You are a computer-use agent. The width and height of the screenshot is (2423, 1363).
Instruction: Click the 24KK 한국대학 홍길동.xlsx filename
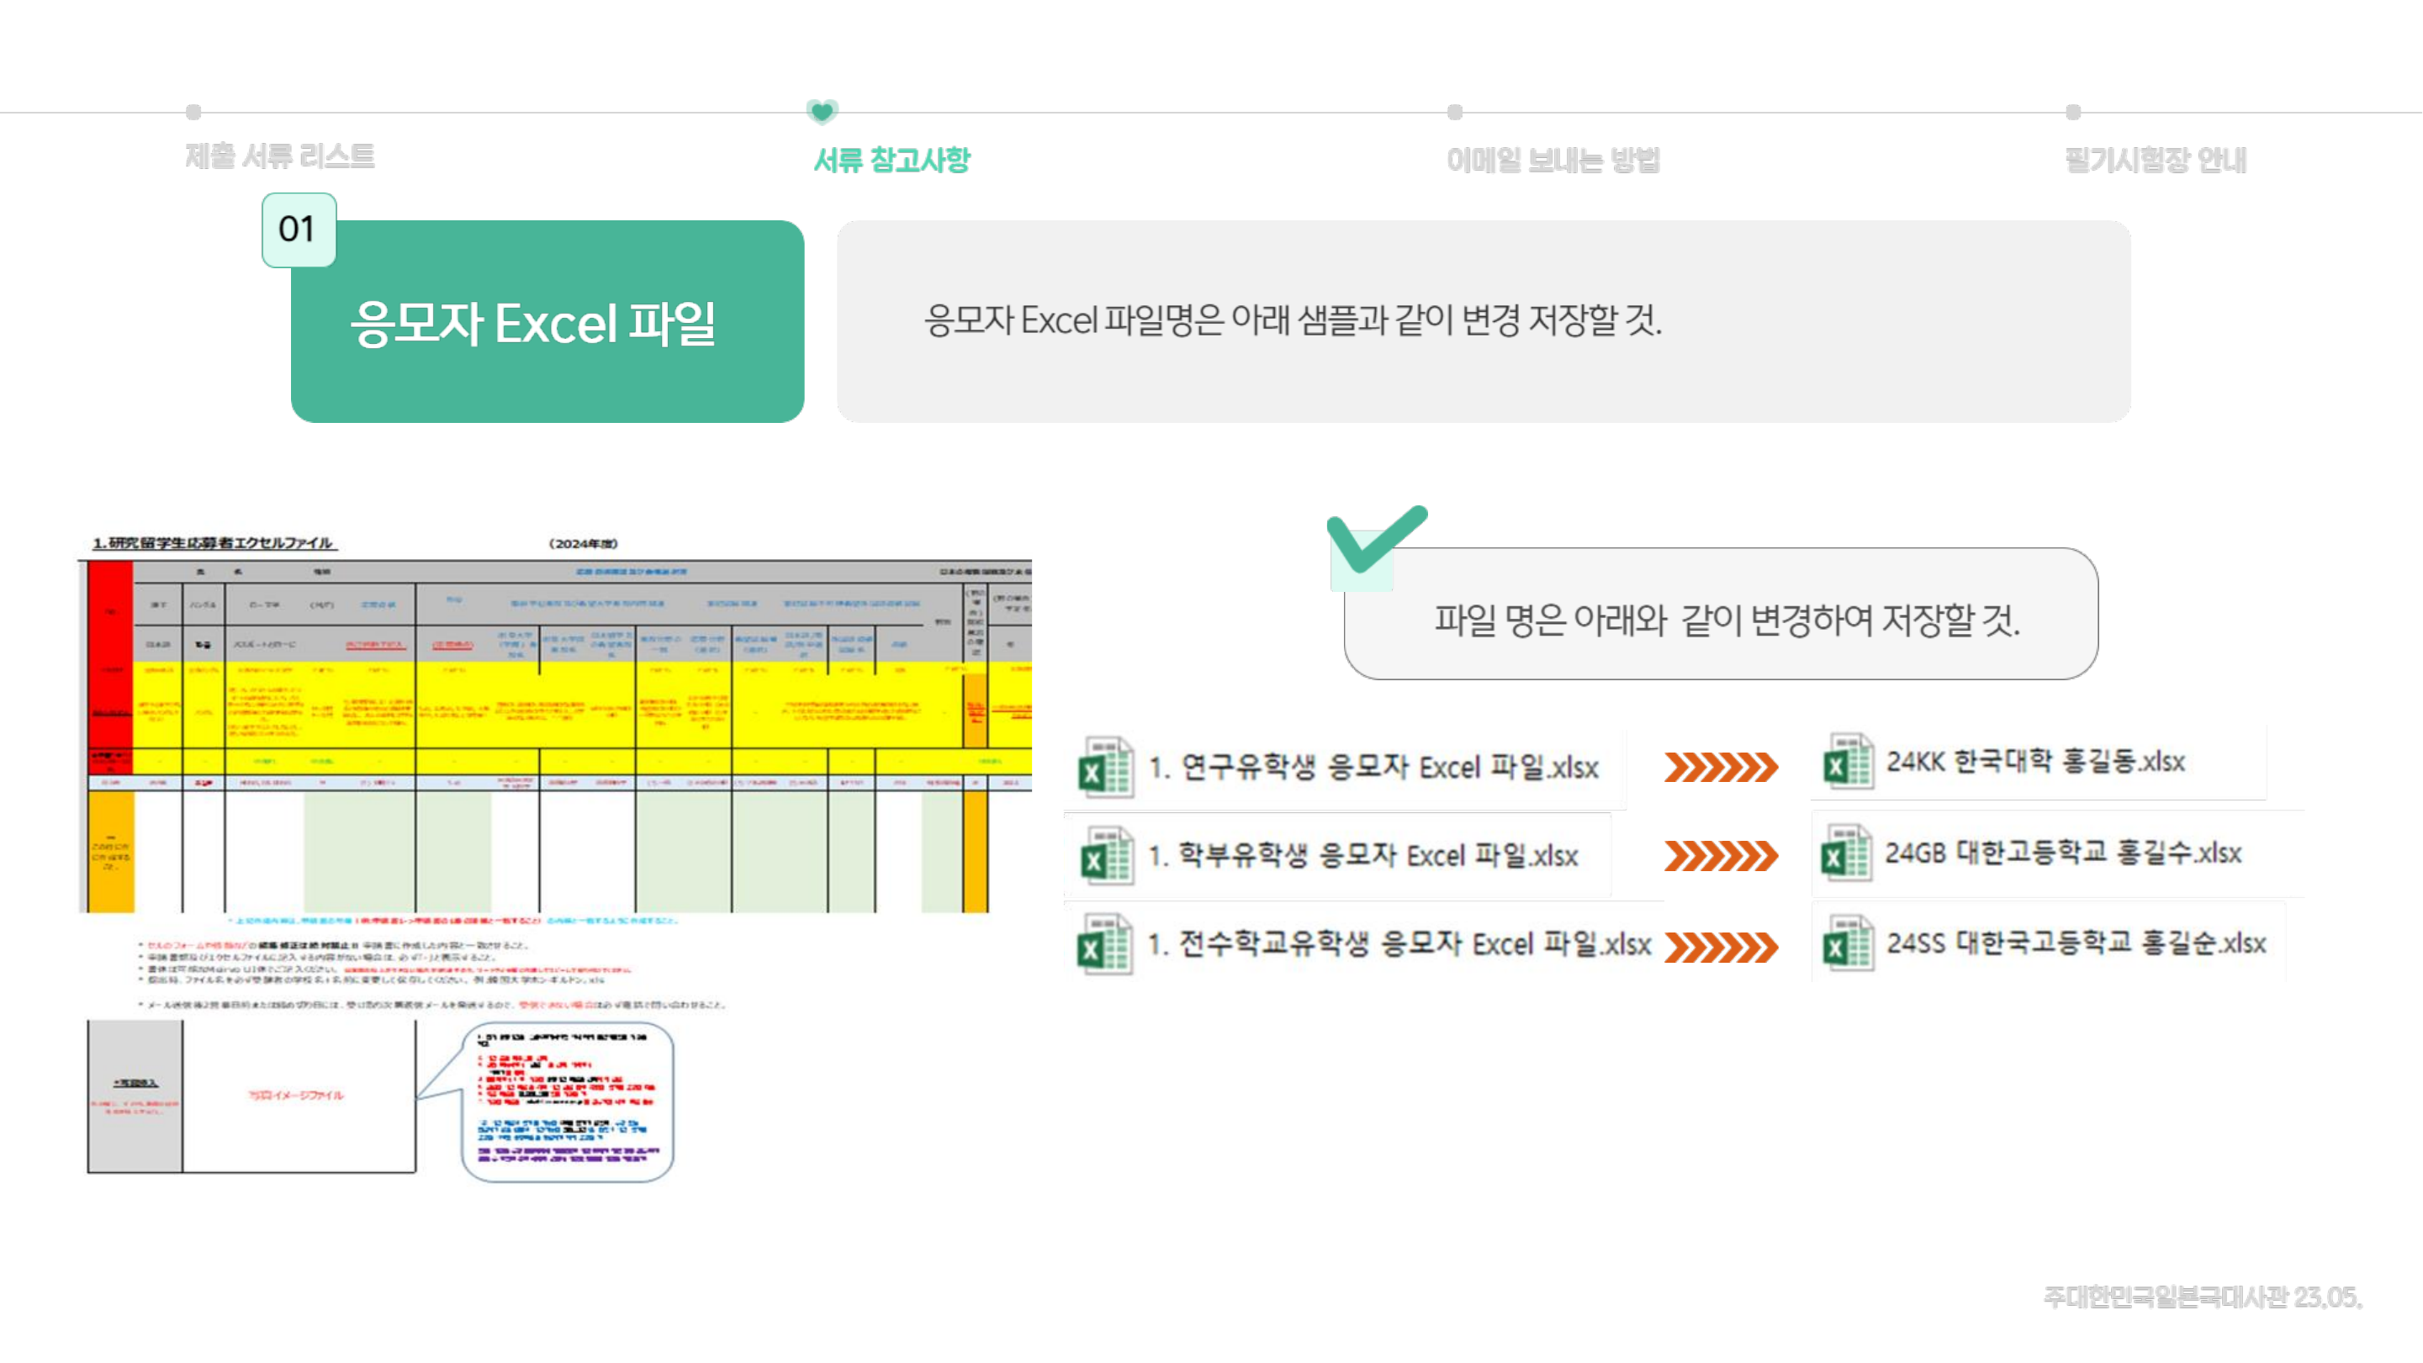click(x=2034, y=762)
